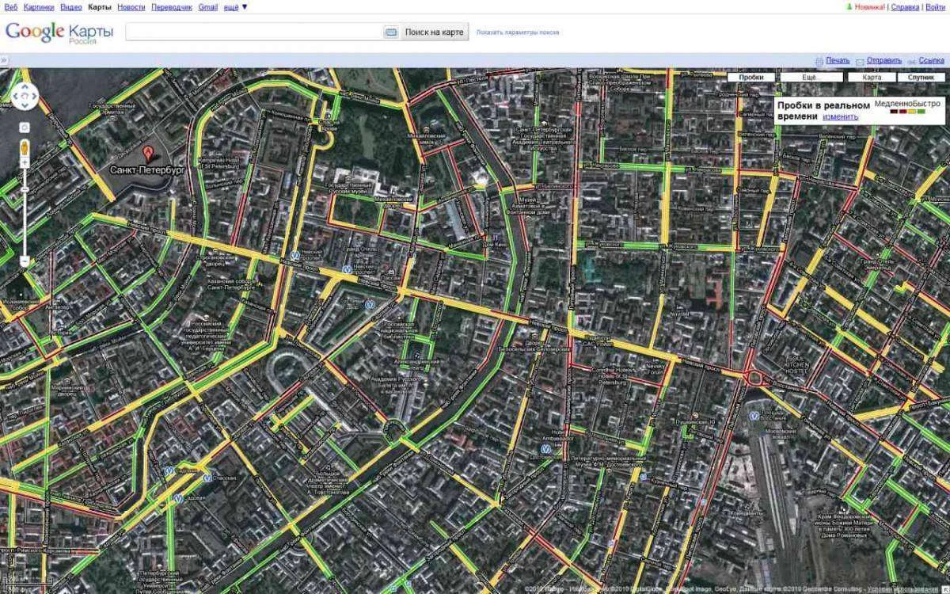Open the on-screen keyboard icon in the search box
The width and height of the screenshot is (950, 594).
click(390, 32)
